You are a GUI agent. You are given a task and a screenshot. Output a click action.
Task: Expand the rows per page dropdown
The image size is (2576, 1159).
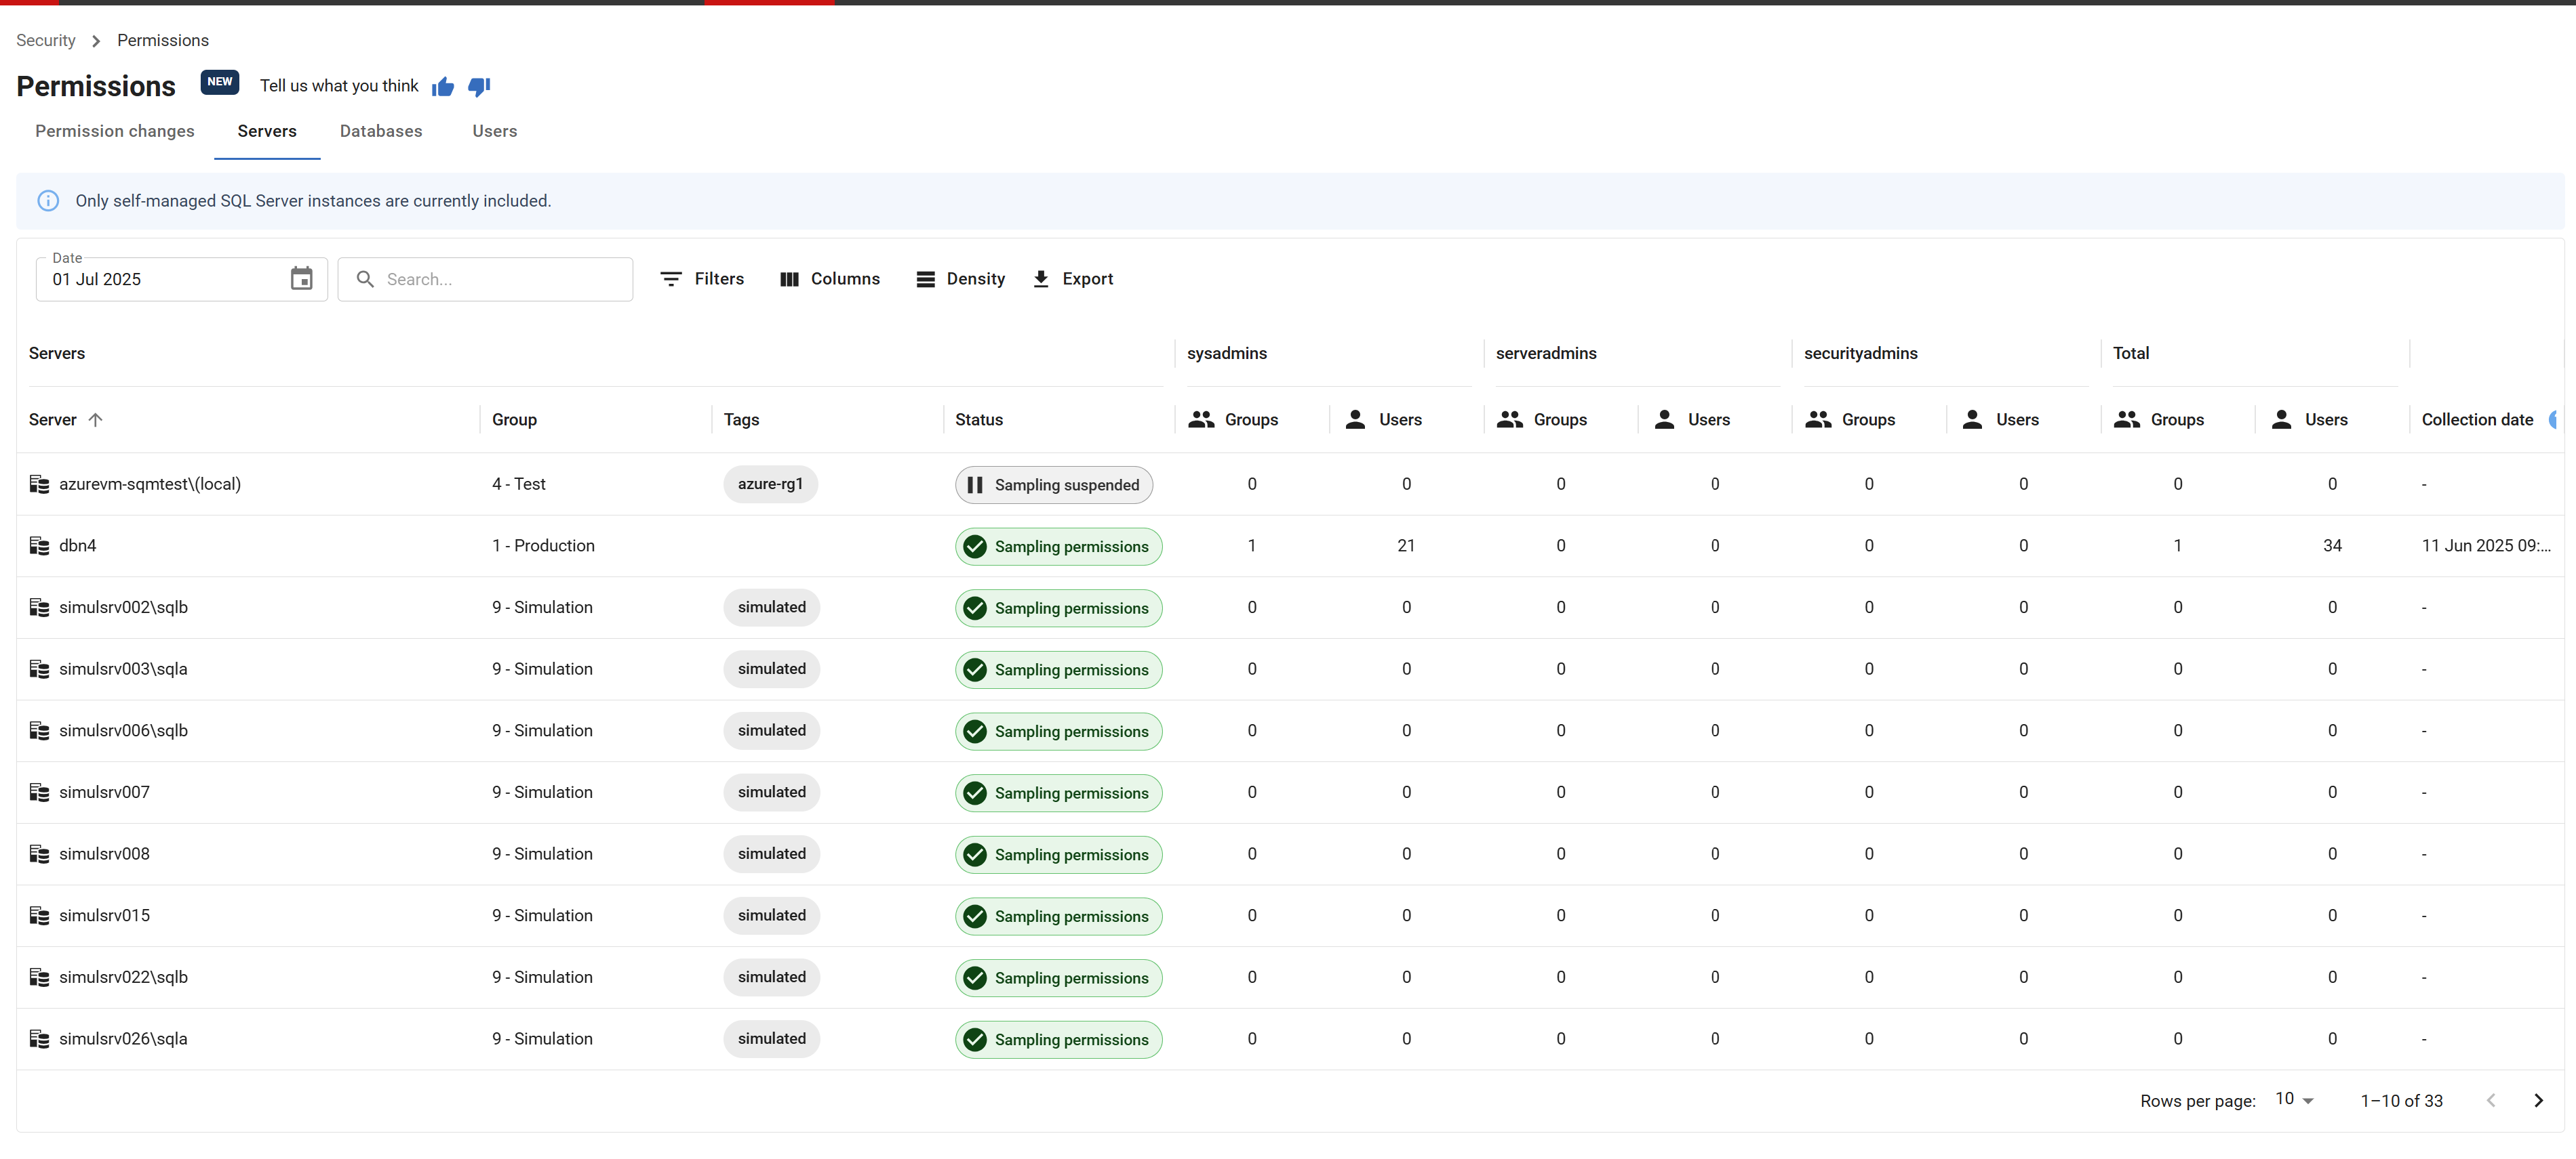tap(2294, 1099)
